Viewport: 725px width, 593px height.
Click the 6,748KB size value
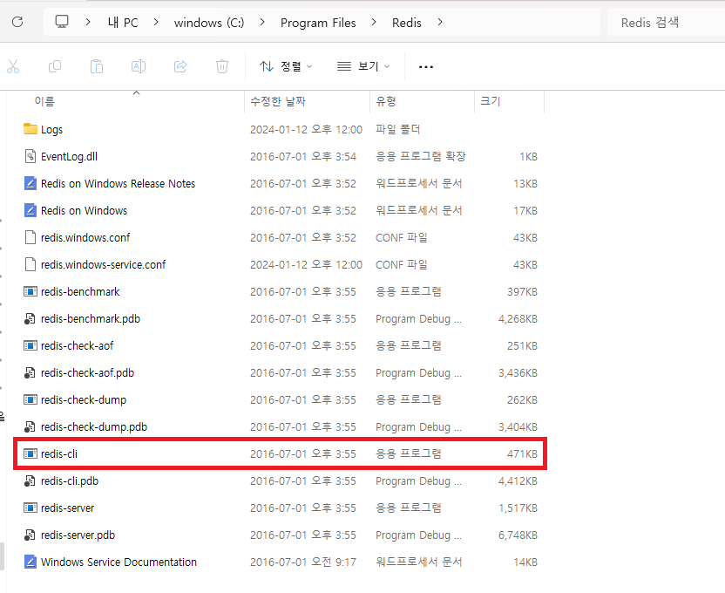click(x=518, y=535)
